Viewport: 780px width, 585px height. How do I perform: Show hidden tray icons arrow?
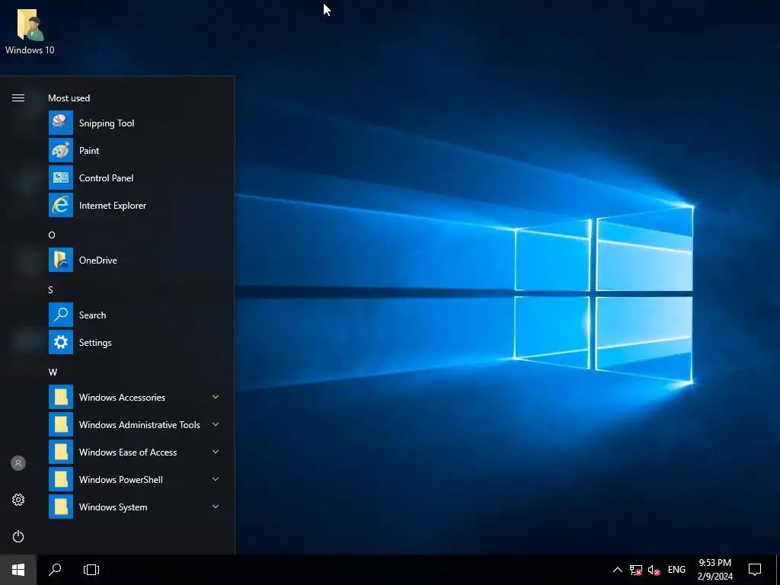(x=617, y=570)
